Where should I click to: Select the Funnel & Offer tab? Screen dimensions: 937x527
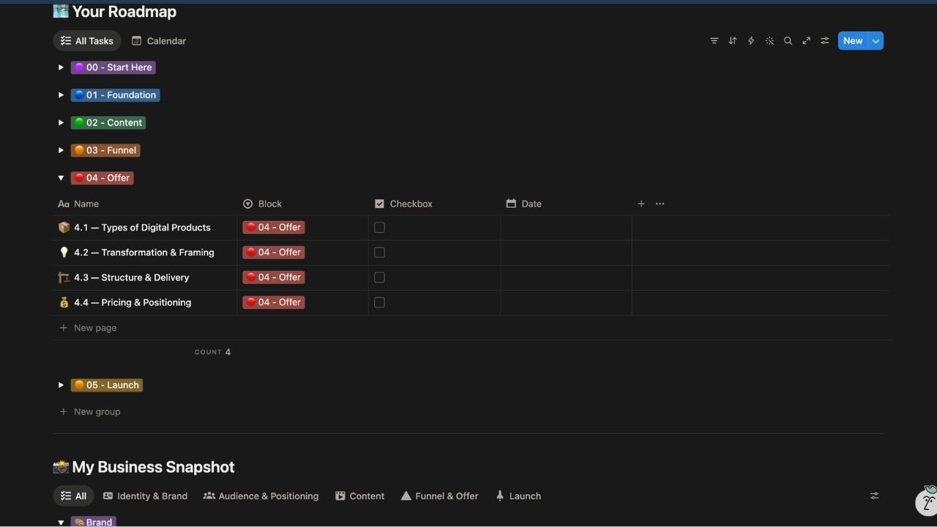tap(439, 496)
